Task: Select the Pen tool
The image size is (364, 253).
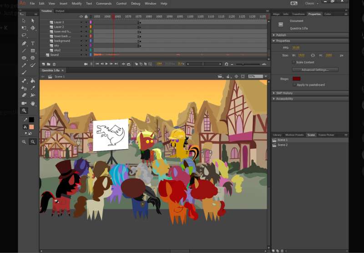Action: coord(24,43)
